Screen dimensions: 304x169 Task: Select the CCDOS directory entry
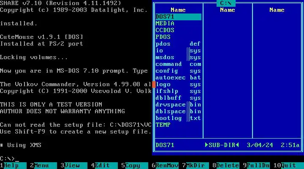(178, 30)
